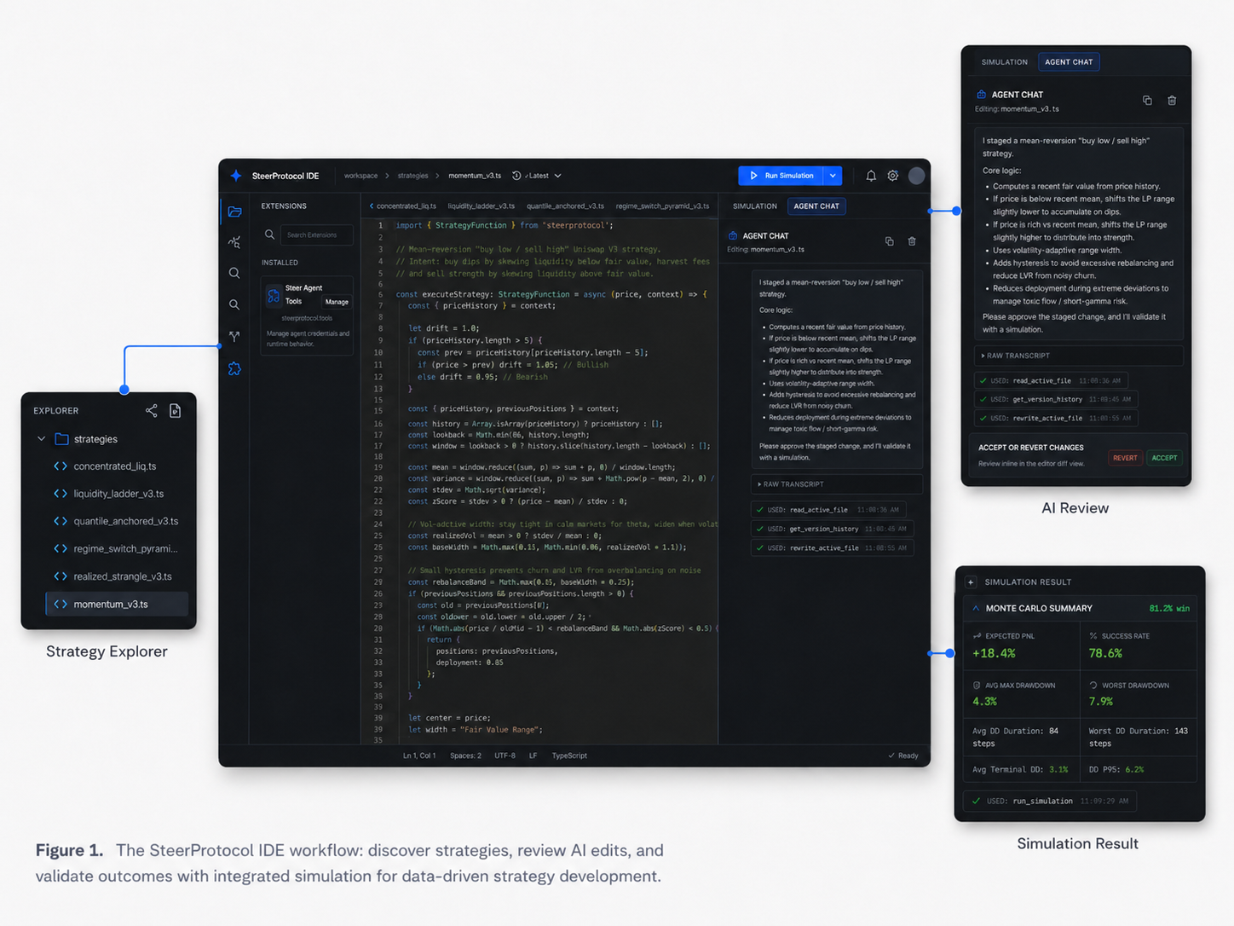Click the strategies breadcrumb link
Viewport: 1234px width, 926px height.
412,176
